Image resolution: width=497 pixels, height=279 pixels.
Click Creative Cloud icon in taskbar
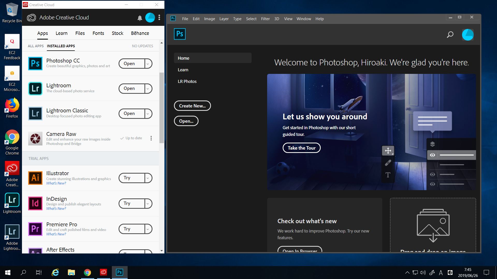tap(104, 272)
